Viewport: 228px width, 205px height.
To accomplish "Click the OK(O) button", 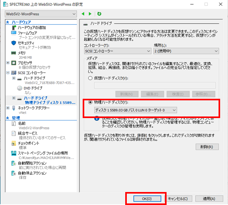I will (x=147, y=199).
